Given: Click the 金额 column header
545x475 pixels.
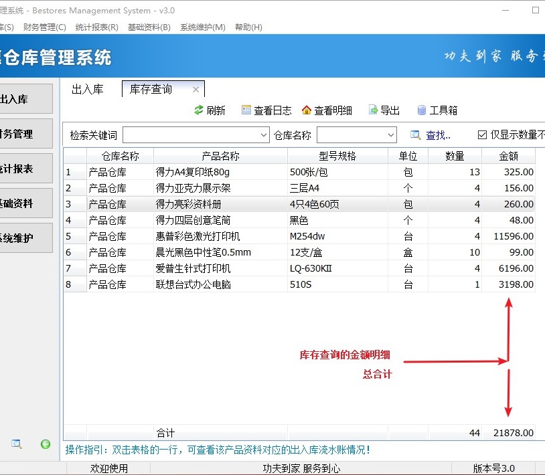Looking at the screenshot, I should (508, 156).
